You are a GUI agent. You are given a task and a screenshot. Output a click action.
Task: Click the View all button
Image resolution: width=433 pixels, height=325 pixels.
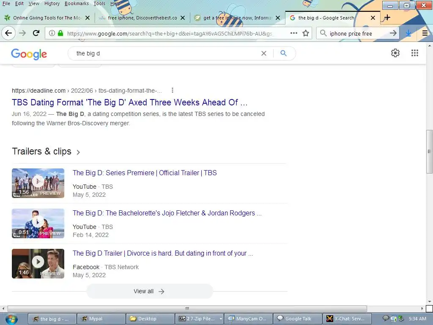(149, 291)
